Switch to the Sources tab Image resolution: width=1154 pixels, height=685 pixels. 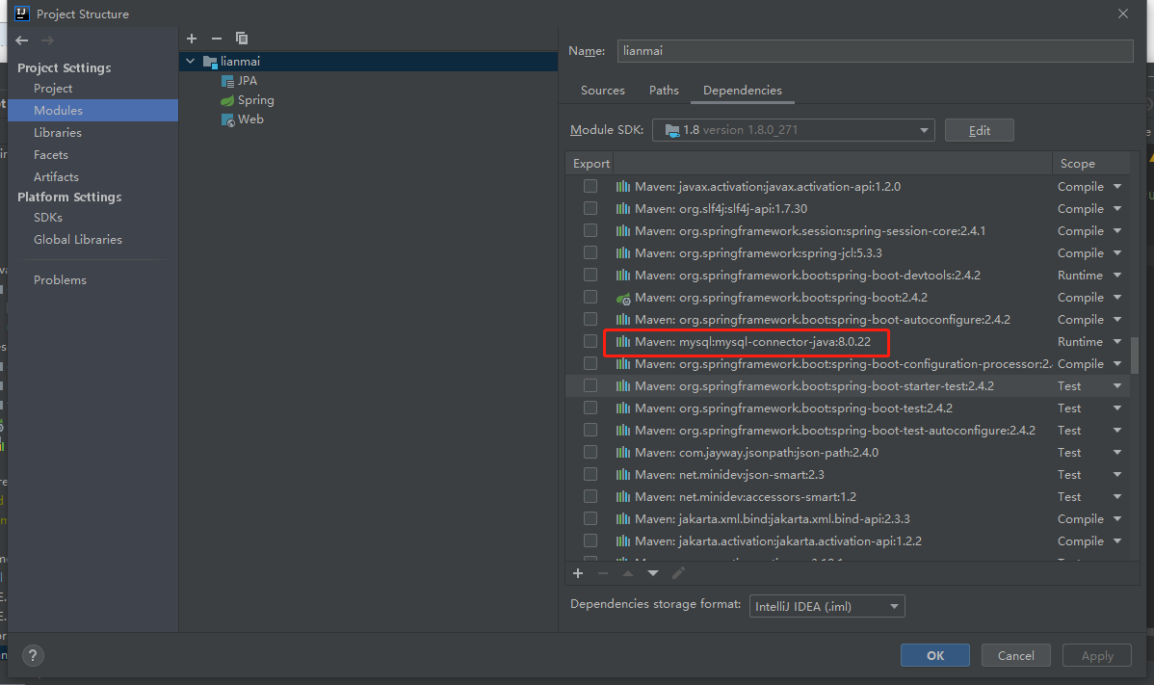coord(603,90)
